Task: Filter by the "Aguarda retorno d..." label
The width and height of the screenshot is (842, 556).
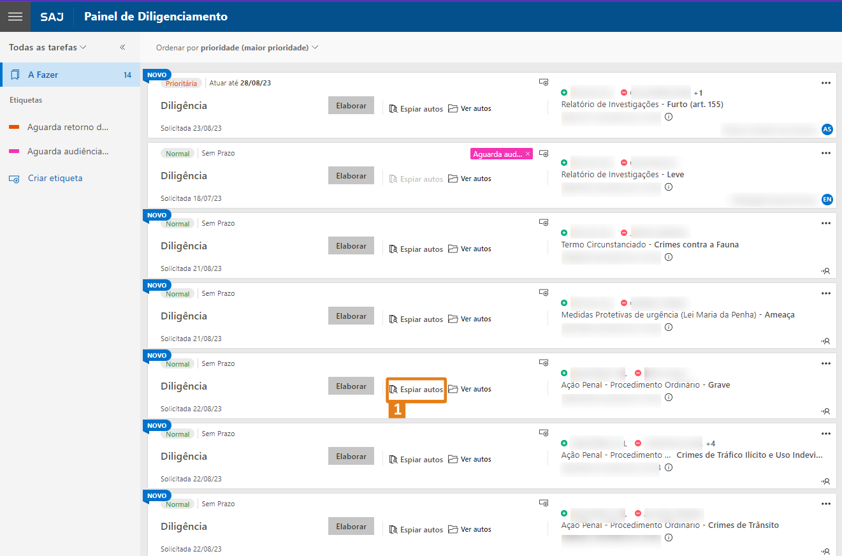Action: coord(68,127)
